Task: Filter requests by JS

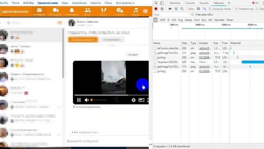Action: coord(168,20)
